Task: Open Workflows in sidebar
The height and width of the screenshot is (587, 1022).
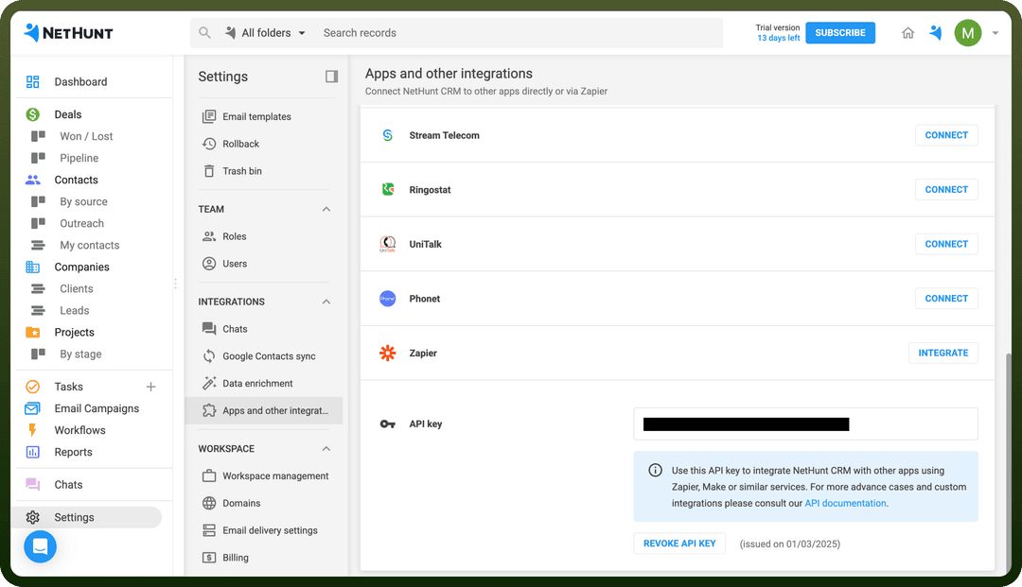Action: 79,430
